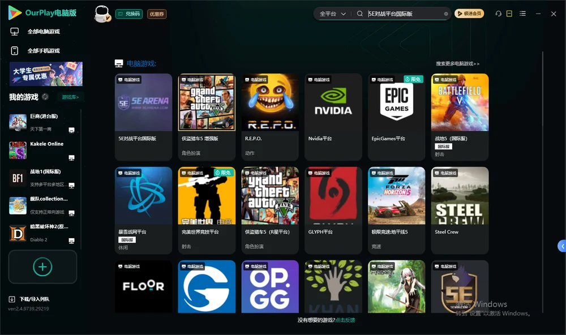Clear the search field text
The image size is (566, 335).
point(446,14)
